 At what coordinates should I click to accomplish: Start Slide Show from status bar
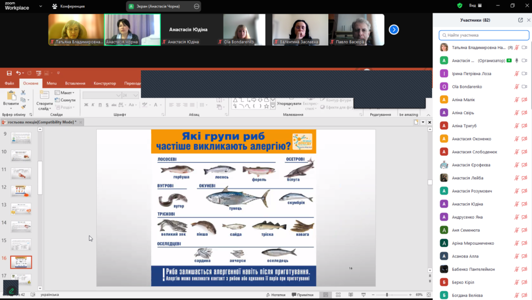click(x=363, y=295)
